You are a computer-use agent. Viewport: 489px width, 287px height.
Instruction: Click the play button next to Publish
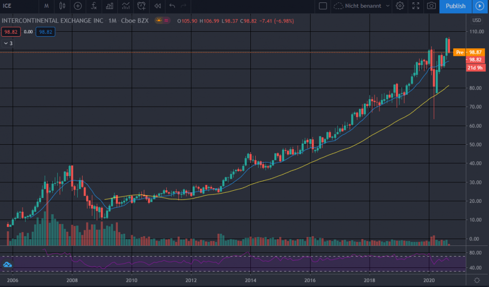pos(480,6)
